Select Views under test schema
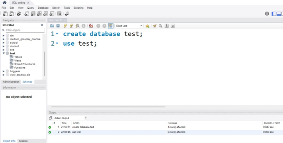 click(18, 60)
